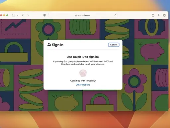Go forward with the forward arrow
Screen dimensions: 170x128
28,15
